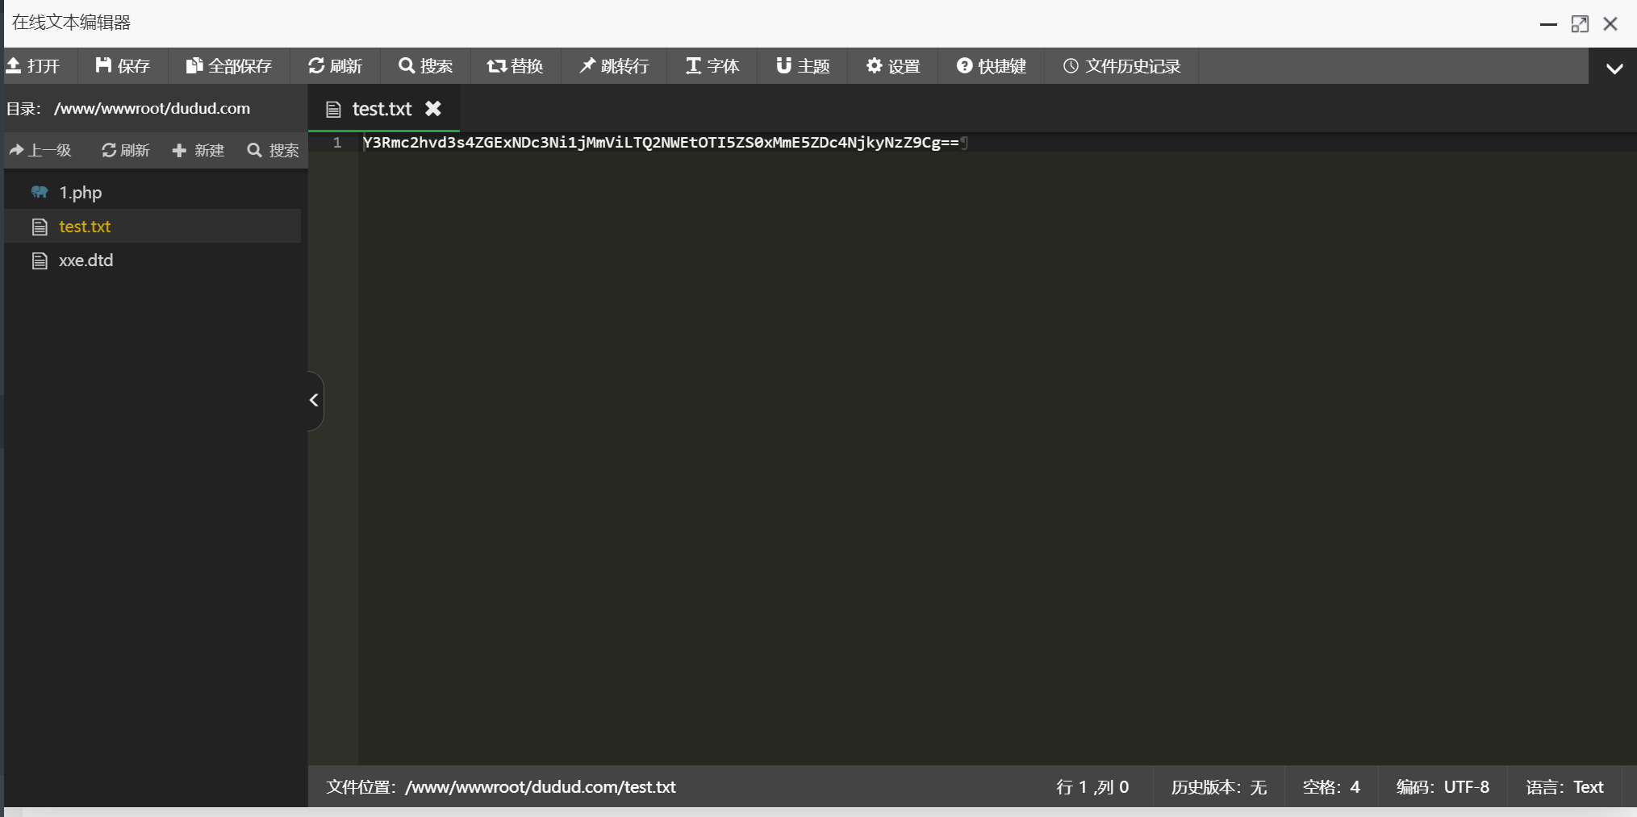Image resolution: width=1637 pixels, height=817 pixels.
Task: Change encoding via 编码: UTF-8
Action: [1443, 787]
